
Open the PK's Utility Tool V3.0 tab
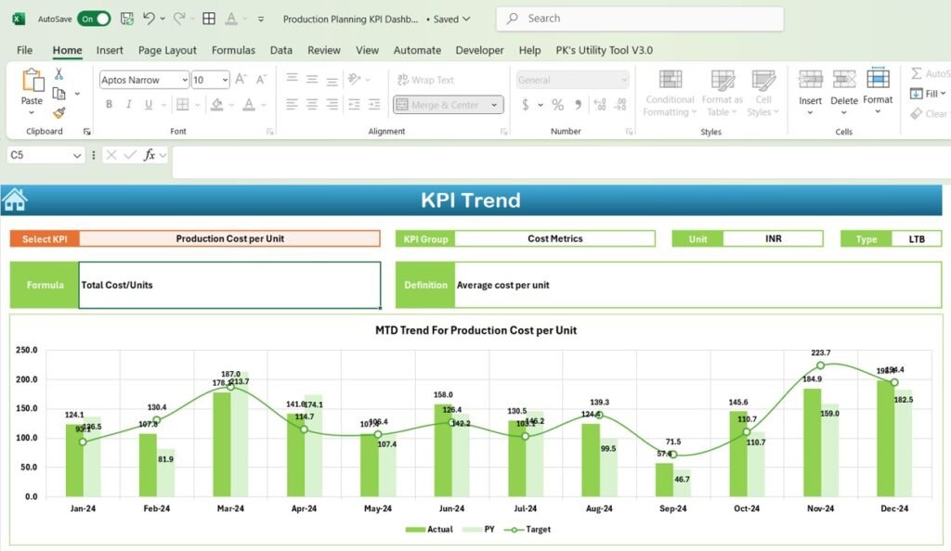pos(605,50)
